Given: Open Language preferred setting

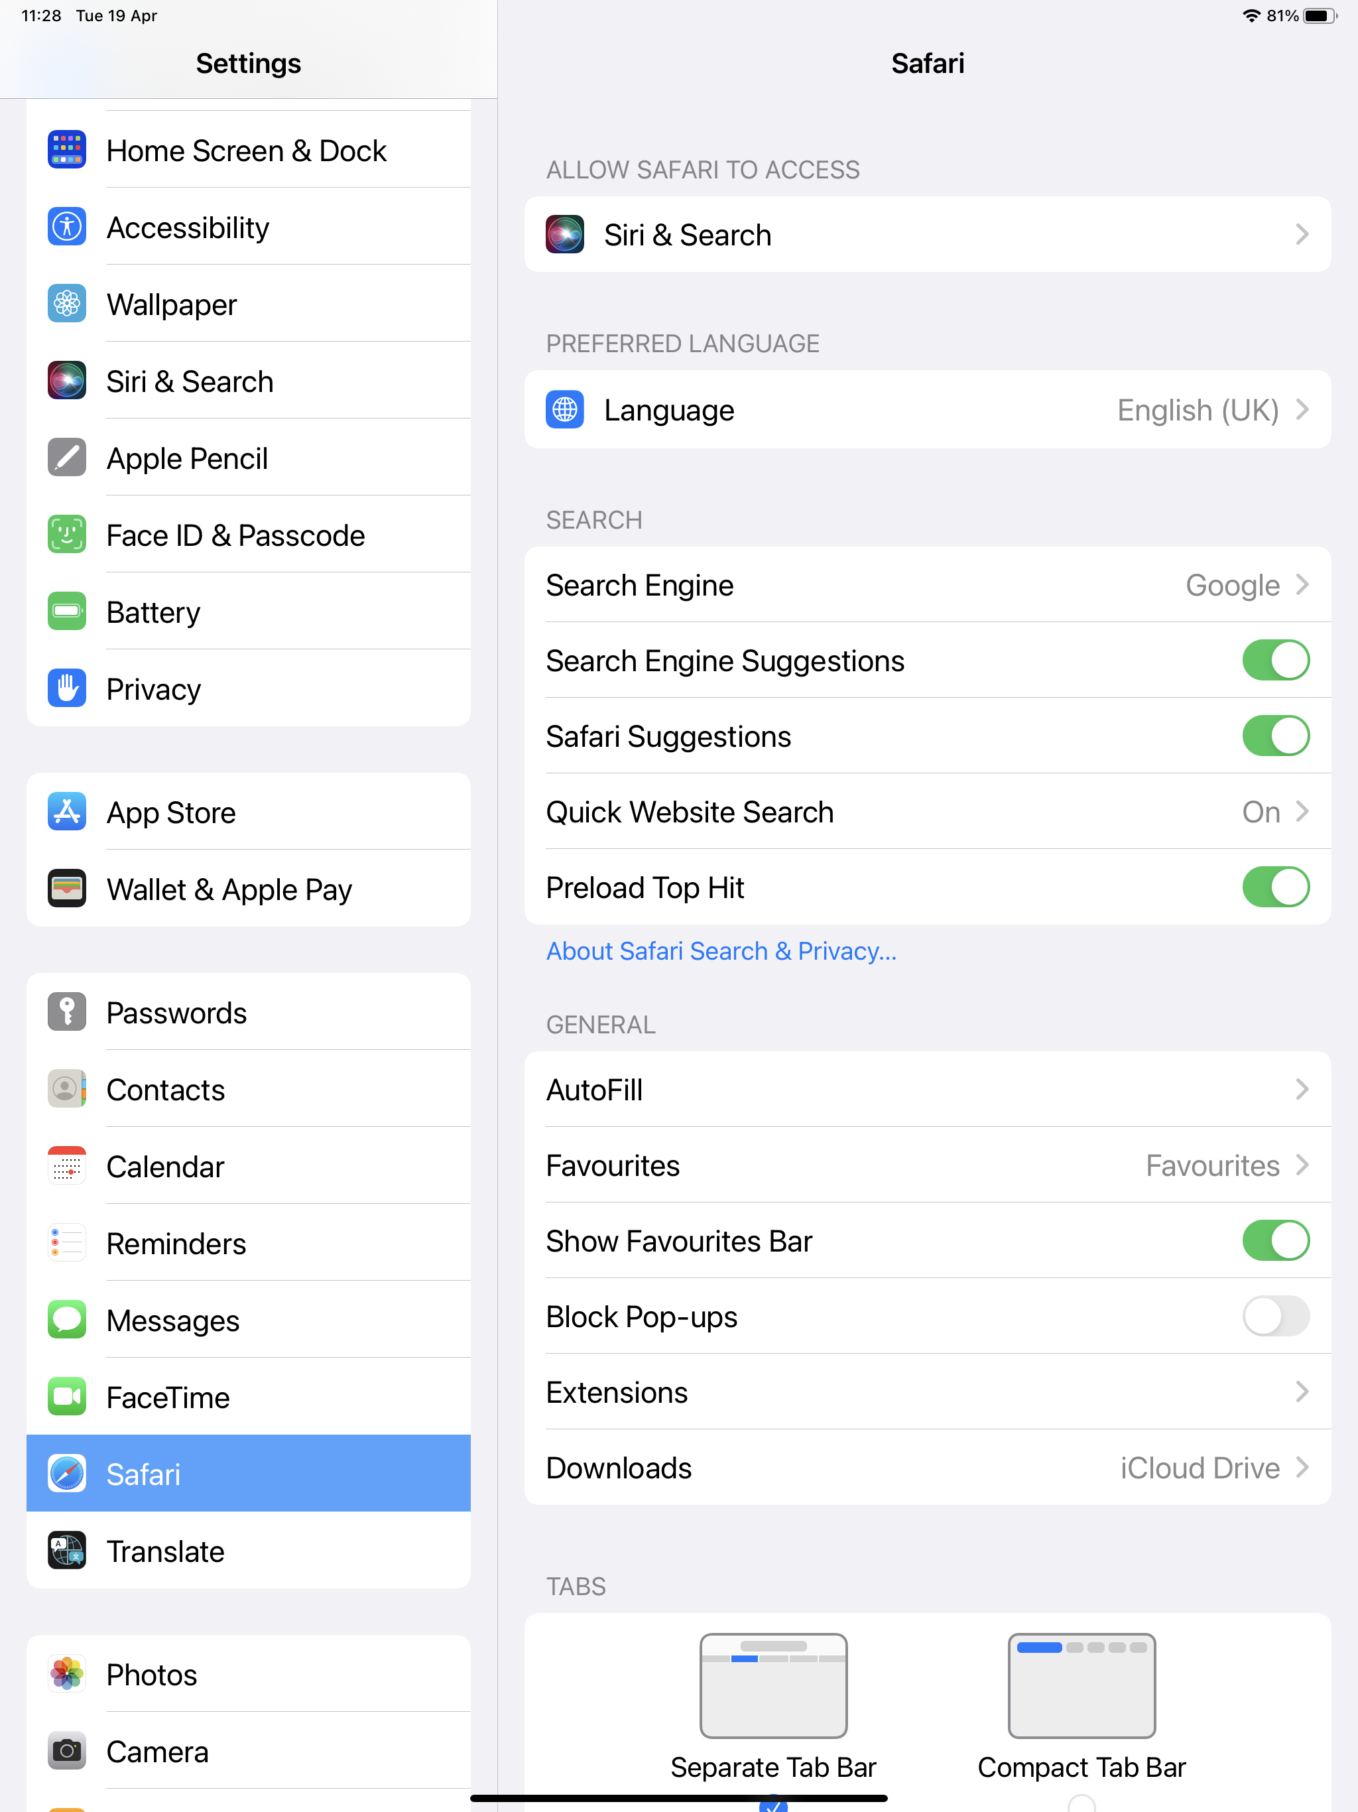Looking at the screenshot, I should coord(927,409).
